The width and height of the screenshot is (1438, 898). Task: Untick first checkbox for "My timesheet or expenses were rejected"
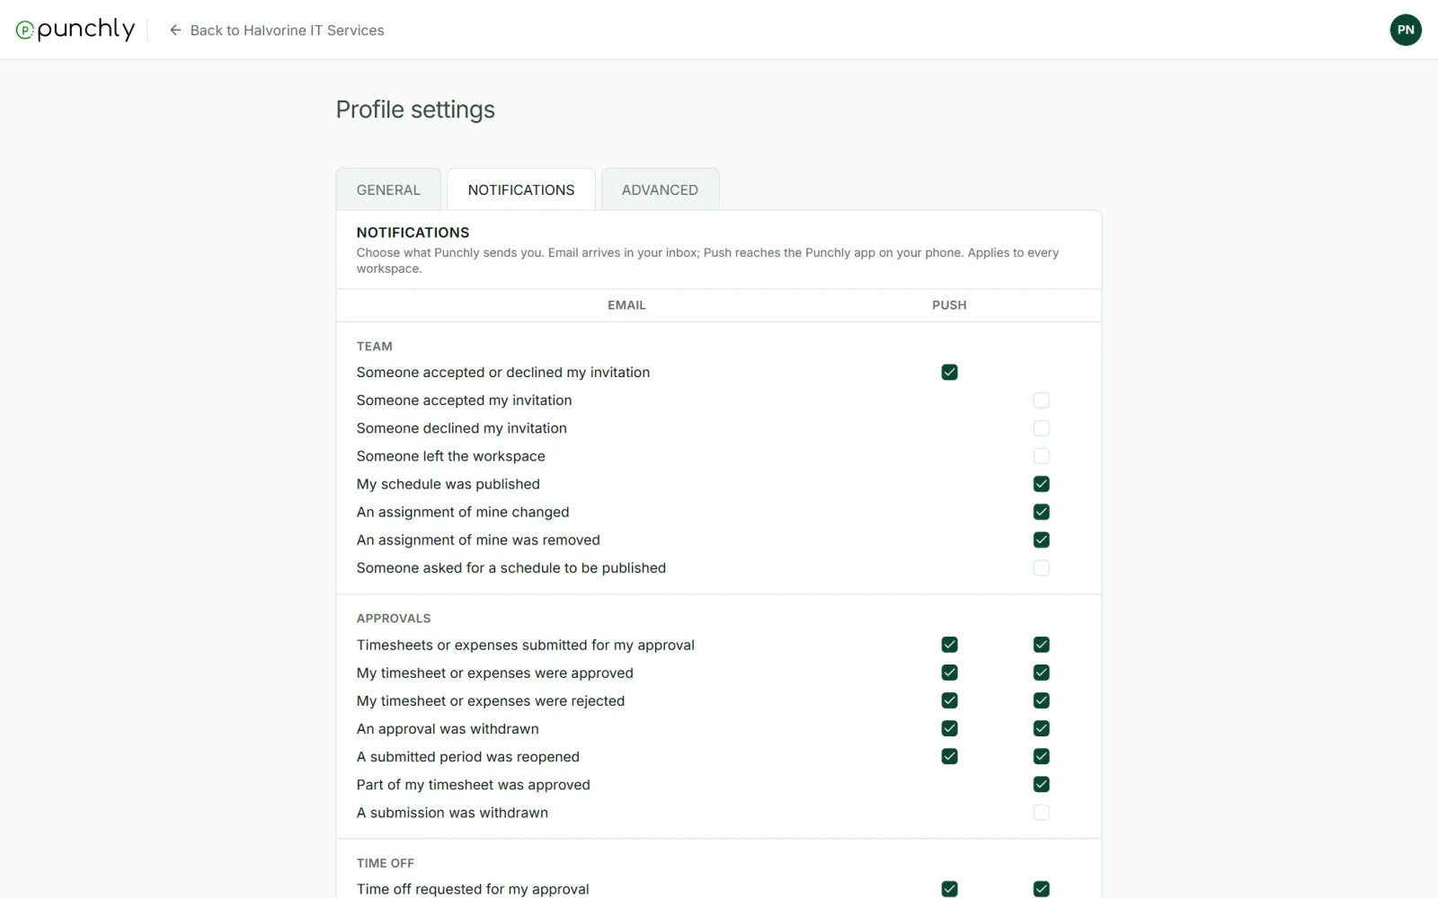point(949,700)
